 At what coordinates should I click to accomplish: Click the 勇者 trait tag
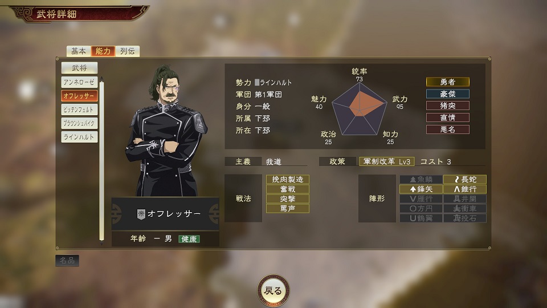pos(448,82)
